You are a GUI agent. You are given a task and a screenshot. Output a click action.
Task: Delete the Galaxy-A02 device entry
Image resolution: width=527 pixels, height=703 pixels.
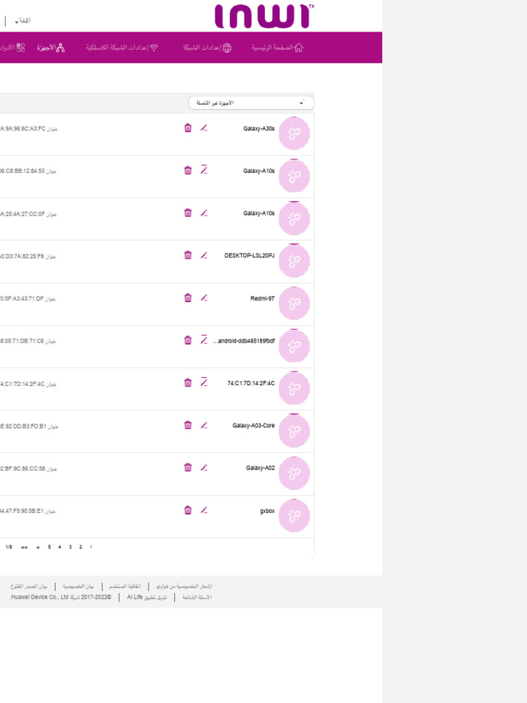[x=188, y=468]
